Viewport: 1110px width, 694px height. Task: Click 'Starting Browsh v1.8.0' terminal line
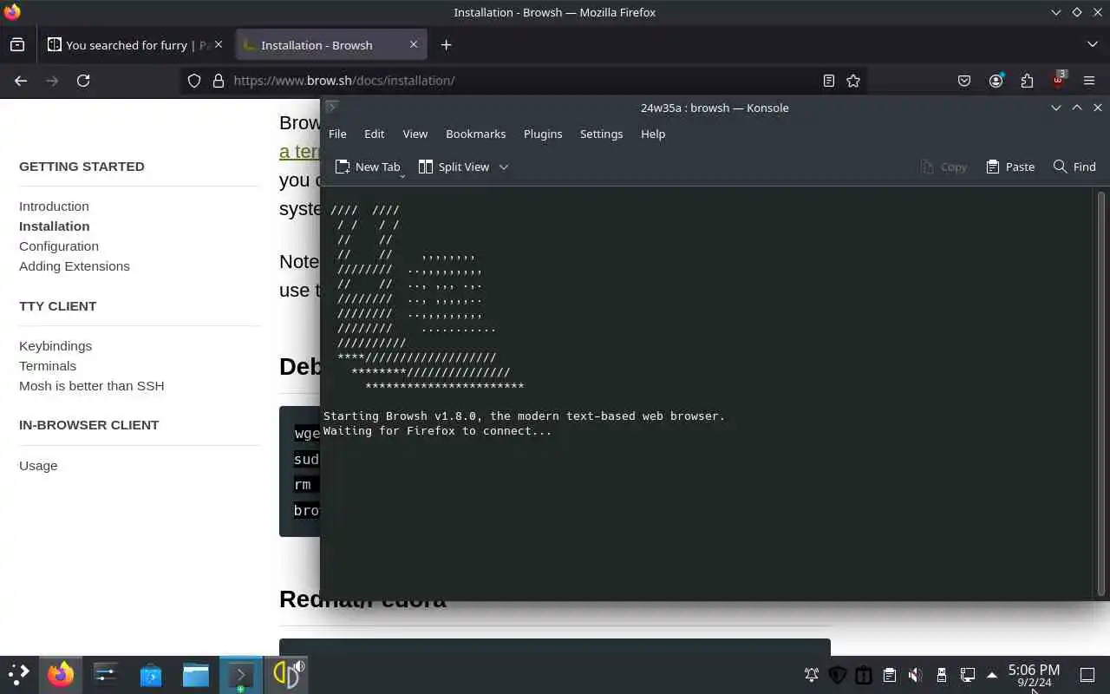(x=524, y=416)
